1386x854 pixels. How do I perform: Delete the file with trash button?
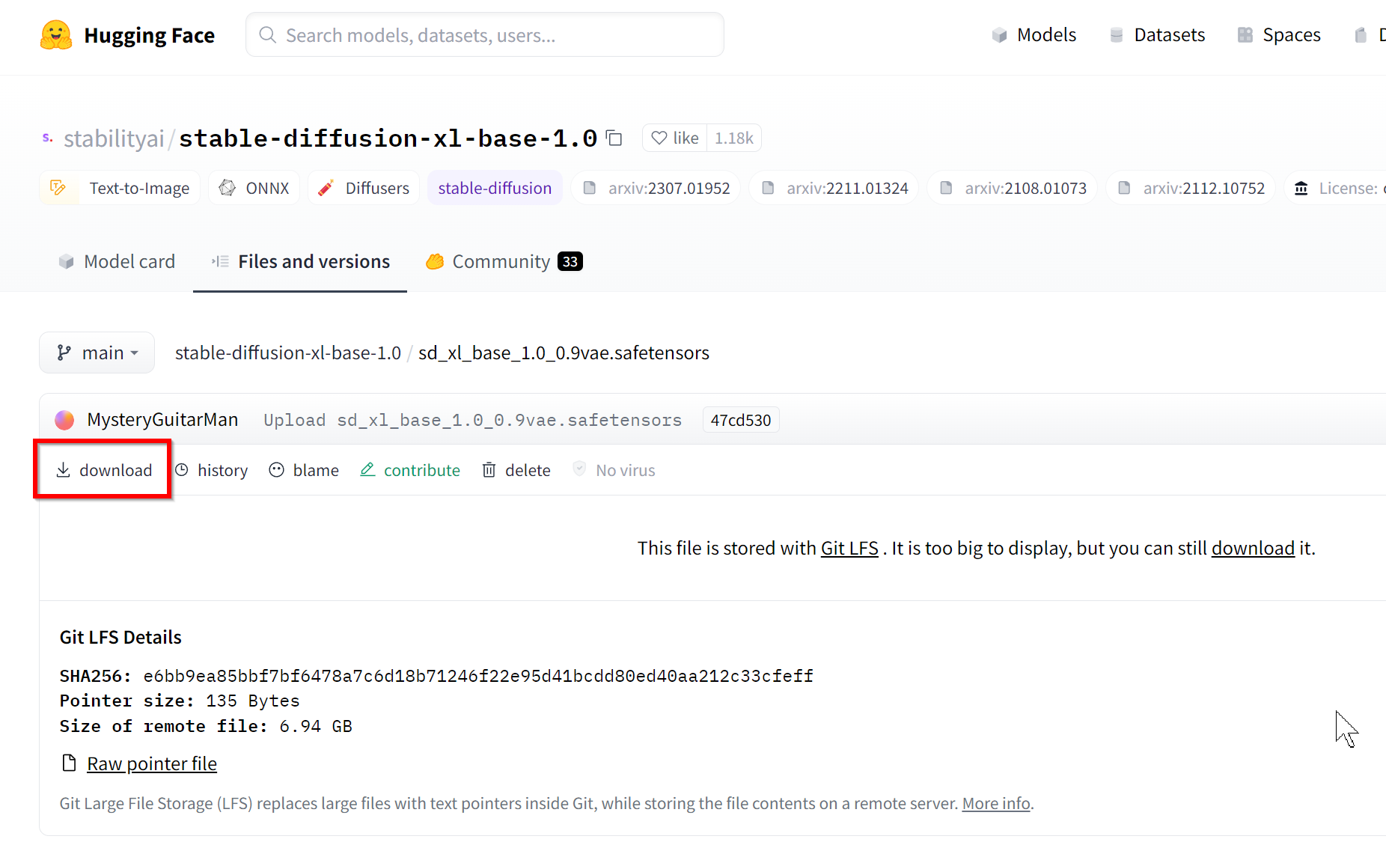coord(516,470)
